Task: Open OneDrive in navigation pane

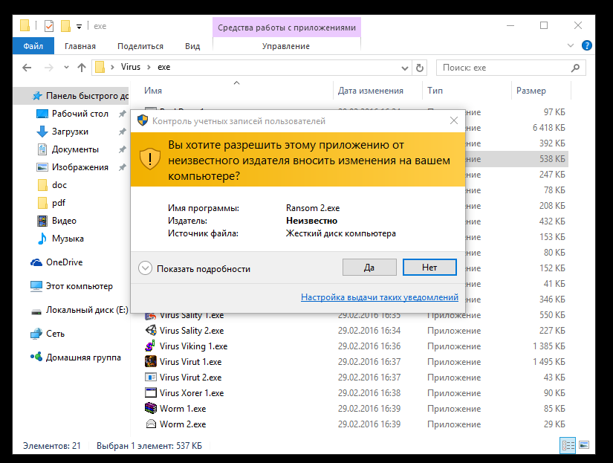Action: point(64,262)
